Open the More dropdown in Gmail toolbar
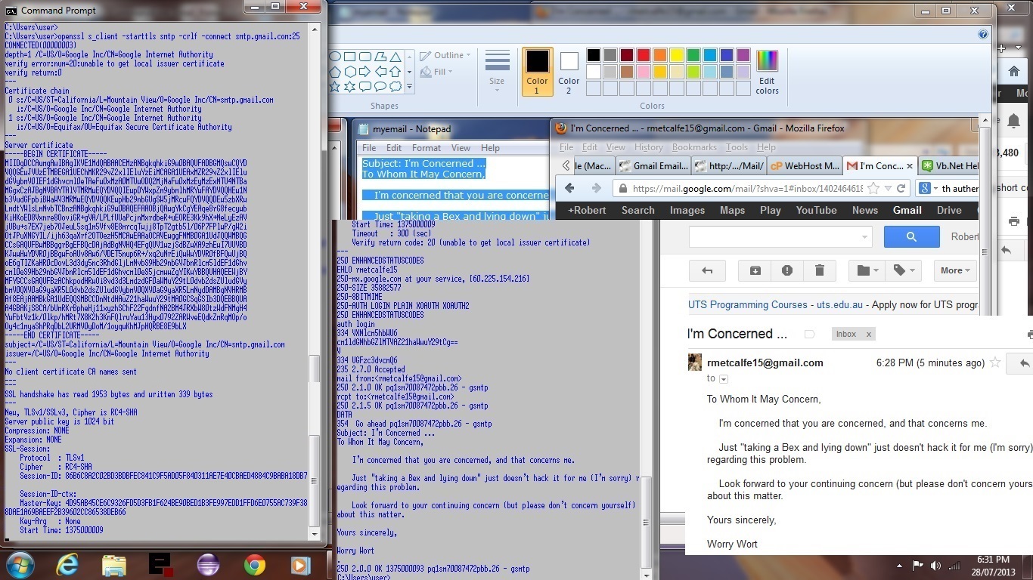This screenshot has width=1033, height=580. 956,270
